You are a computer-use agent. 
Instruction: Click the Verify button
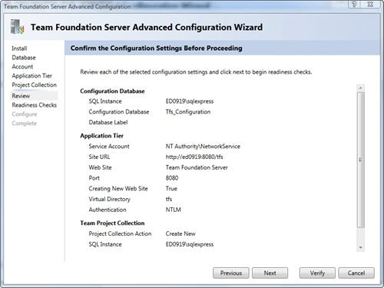pyautogui.click(x=317, y=273)
